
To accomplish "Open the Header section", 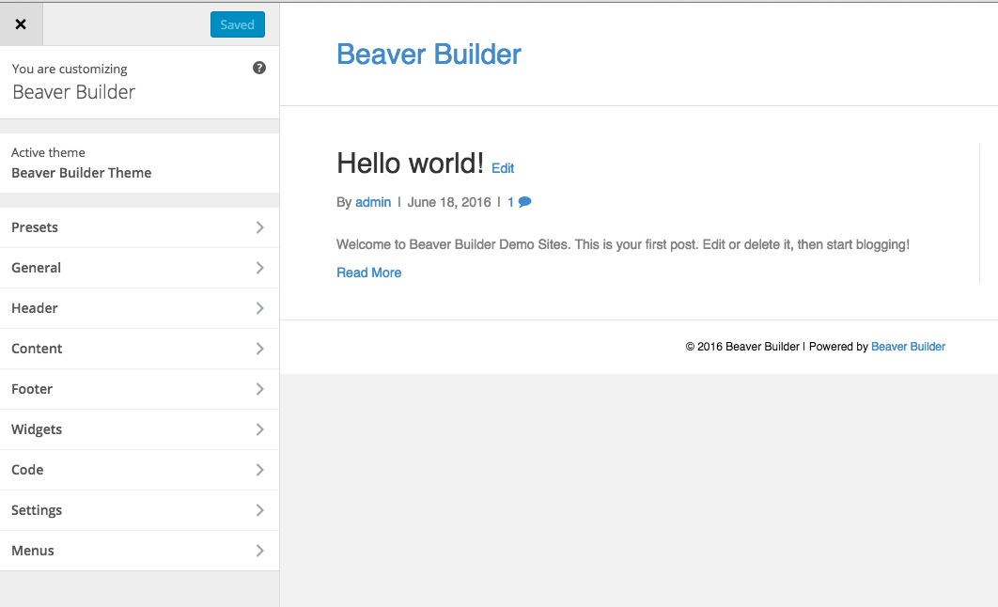I will click(x=139, y=308).
